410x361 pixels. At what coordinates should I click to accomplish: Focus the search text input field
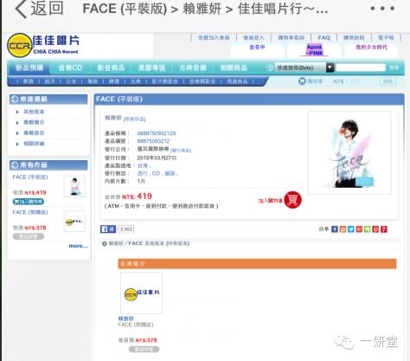click(x=361, y=68)
